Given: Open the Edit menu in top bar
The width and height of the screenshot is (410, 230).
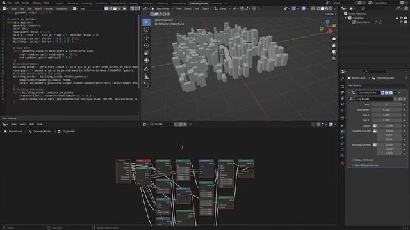Looking at the screenshot, I should (x=17, y=3).
